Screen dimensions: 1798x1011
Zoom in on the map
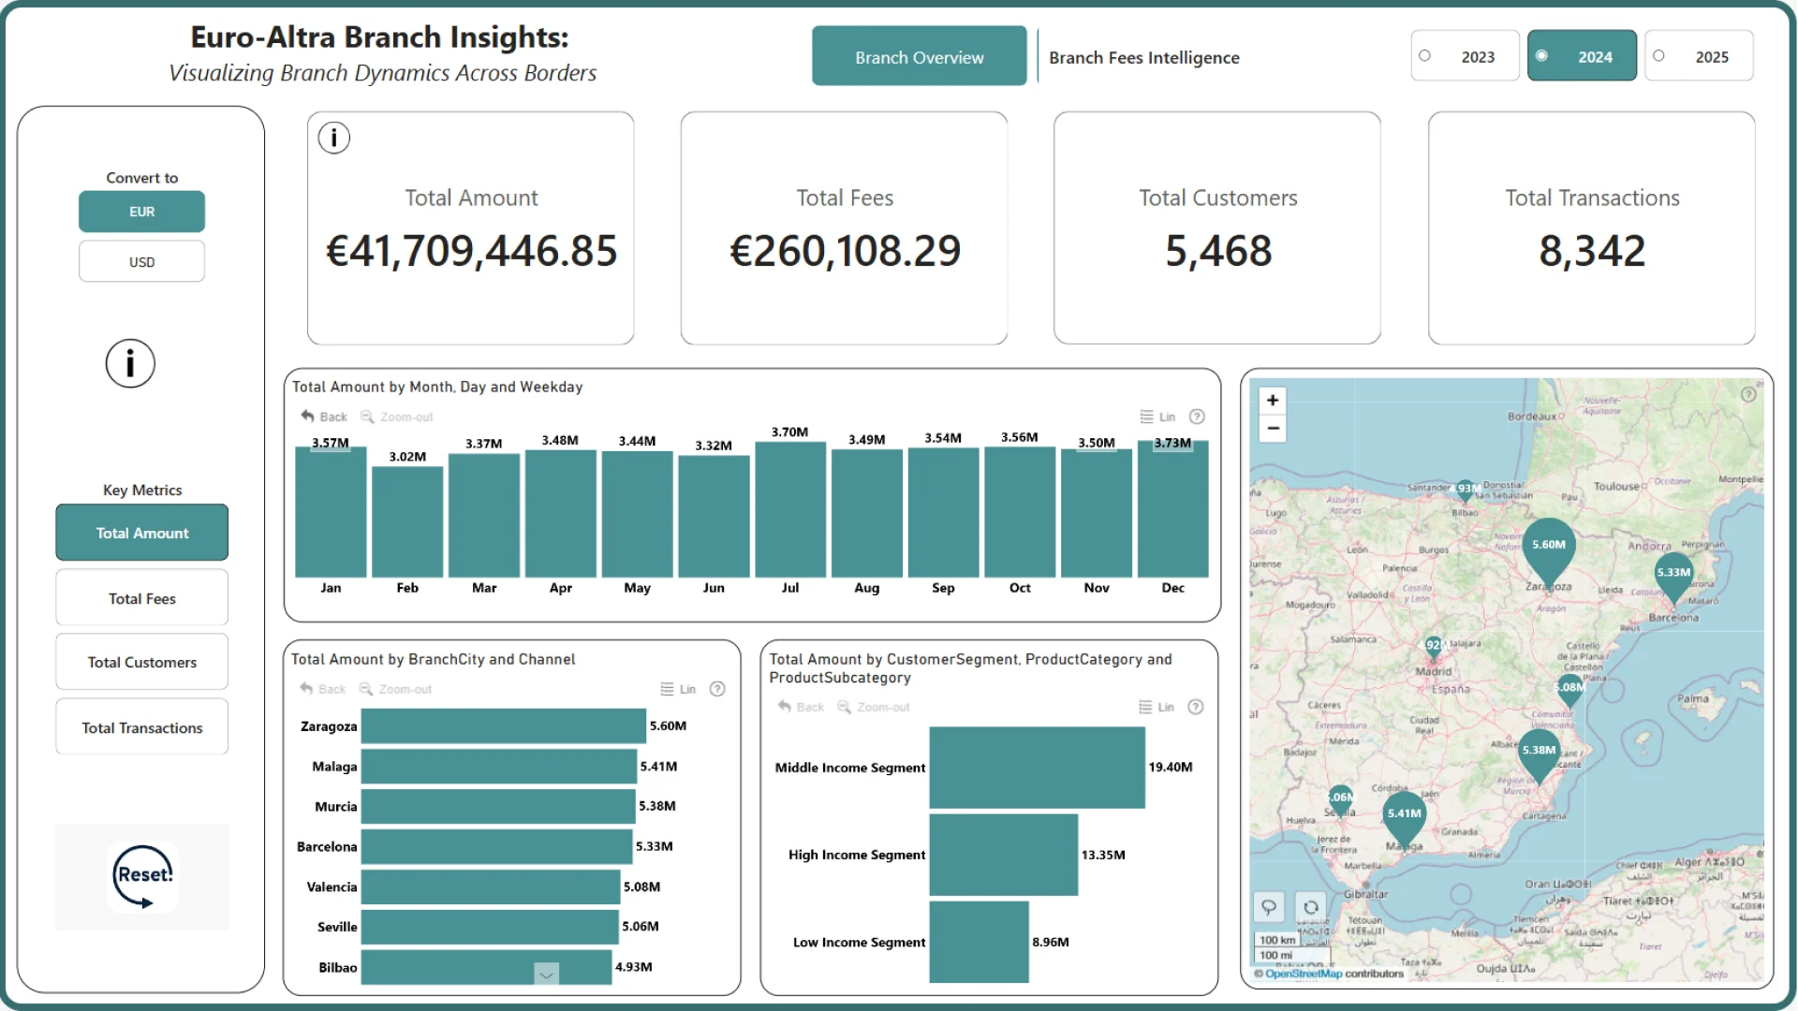(x=1273, y=401)
